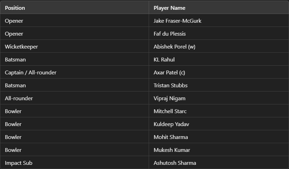Click the Captain / All-rounder cell
289x169 pixels.
pos(31,72)
